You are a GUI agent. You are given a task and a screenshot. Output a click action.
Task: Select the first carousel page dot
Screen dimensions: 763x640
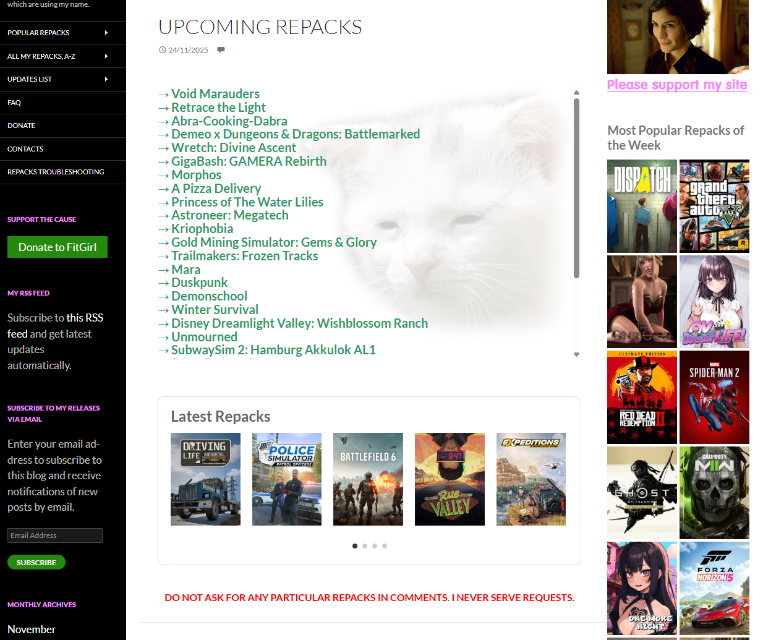[x=355, y=546]
